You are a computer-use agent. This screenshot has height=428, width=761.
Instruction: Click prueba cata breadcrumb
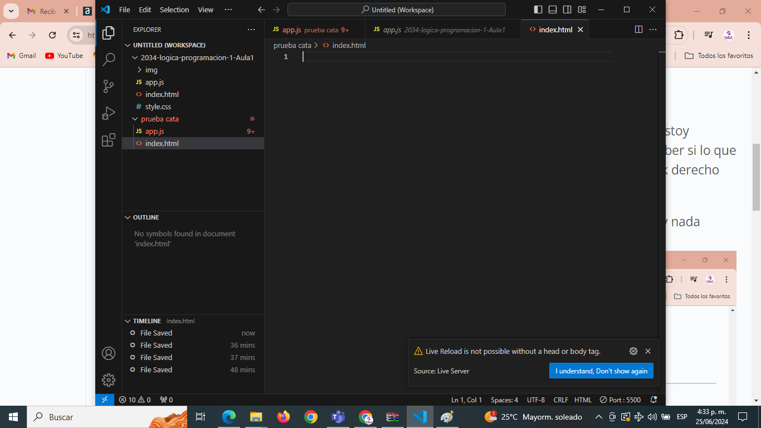tap(292, 45)
